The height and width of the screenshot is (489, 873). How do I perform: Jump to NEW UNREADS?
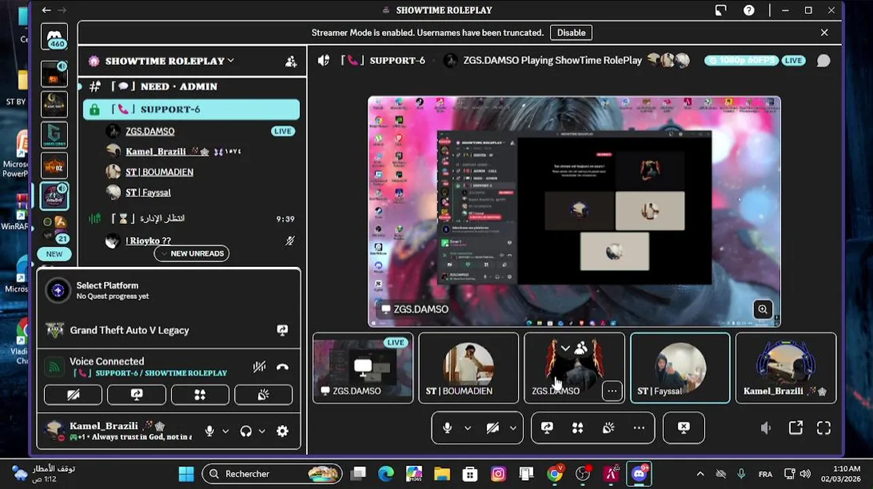pos(192,253)
